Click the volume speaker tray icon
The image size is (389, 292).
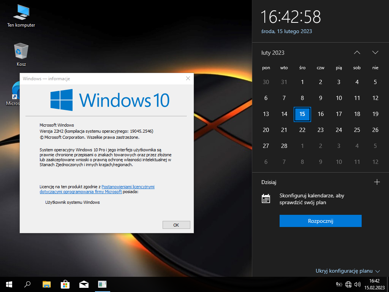pyautogui.click(x=357, y=284)
